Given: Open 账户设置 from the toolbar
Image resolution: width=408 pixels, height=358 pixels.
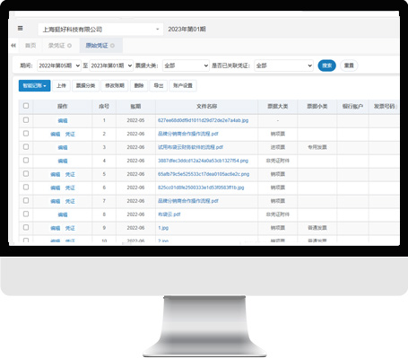Looking at the screenshot, I should tap(183, 85).
